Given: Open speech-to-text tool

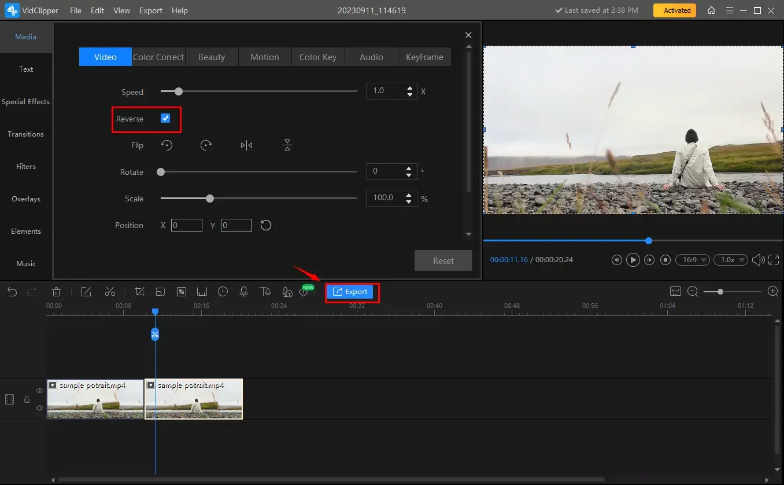Looking at the screenshot, I should click(287, 292).
